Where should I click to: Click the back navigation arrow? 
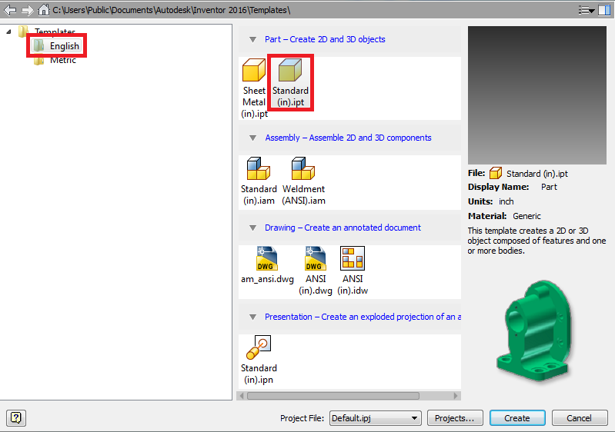point(10,10)
